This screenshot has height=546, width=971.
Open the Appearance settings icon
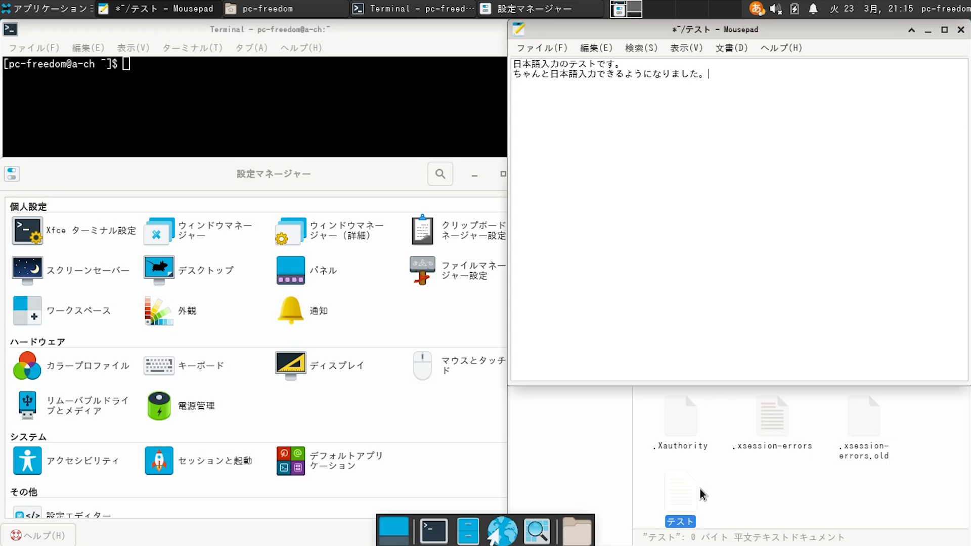point(159,311)
